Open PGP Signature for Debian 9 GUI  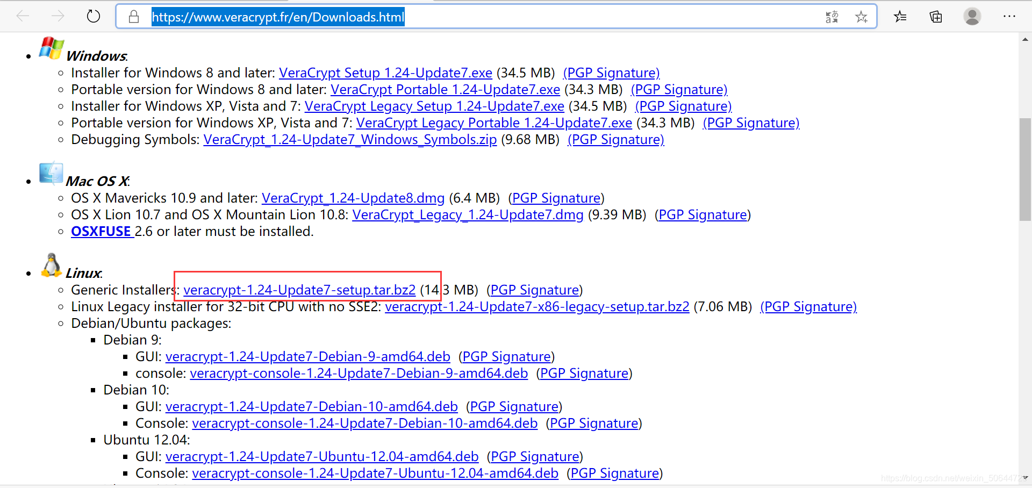[506, 357]
